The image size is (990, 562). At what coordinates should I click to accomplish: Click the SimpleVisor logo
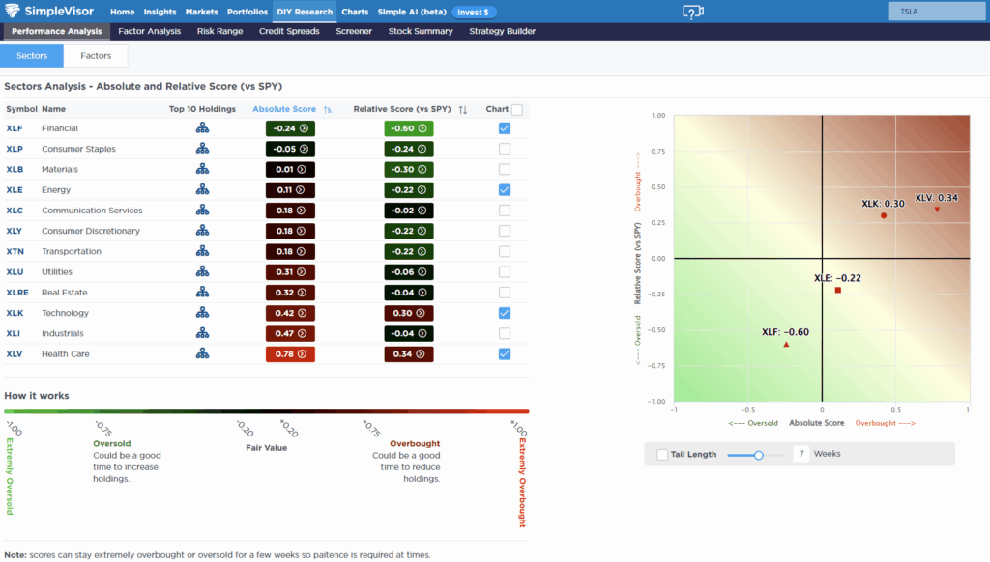click(x=49, y=12)
